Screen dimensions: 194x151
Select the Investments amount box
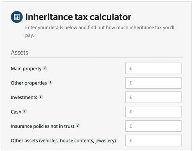(153, 97)
